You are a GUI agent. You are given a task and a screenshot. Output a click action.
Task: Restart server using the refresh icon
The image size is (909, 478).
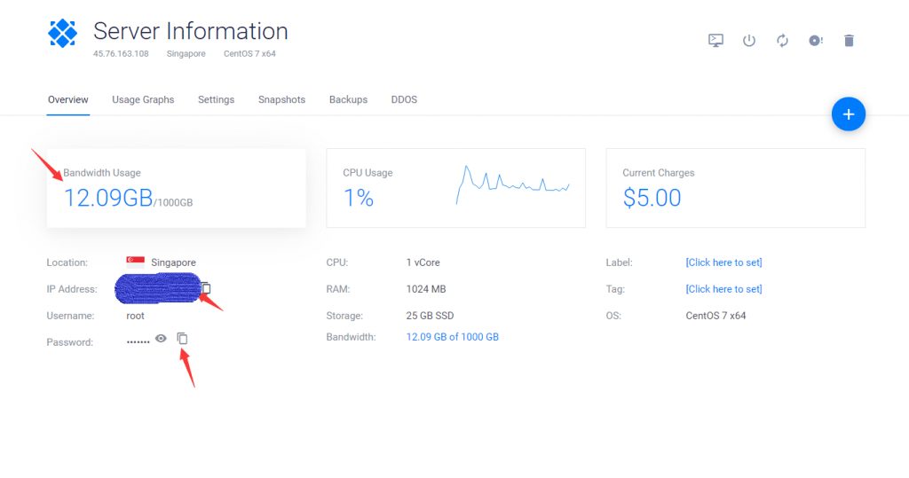[x=782, y=41]
